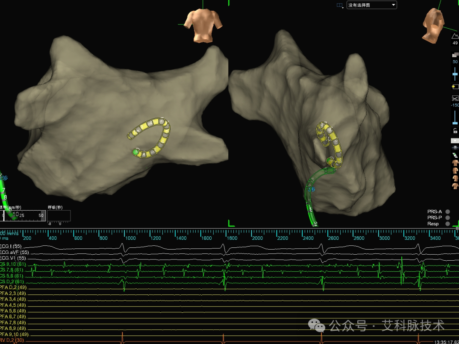459x344 pixels.
Task: Select the last torso view preset
Action: (x=455, y=185)
